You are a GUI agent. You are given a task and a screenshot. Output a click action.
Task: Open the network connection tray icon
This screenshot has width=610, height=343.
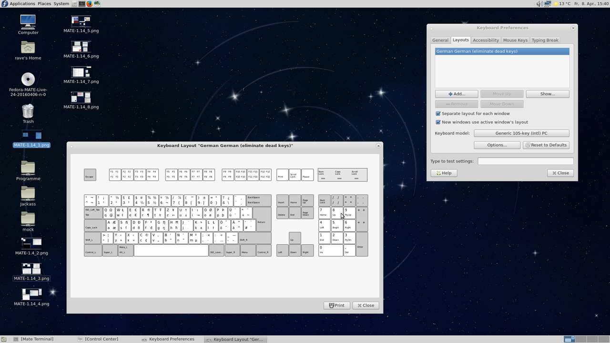(x=547, y=4)
